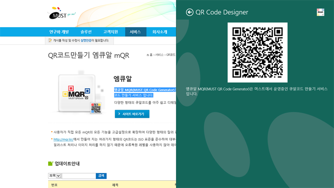Open the 제목 search dropdown
334x188 pixels.
tap(55, 176)
